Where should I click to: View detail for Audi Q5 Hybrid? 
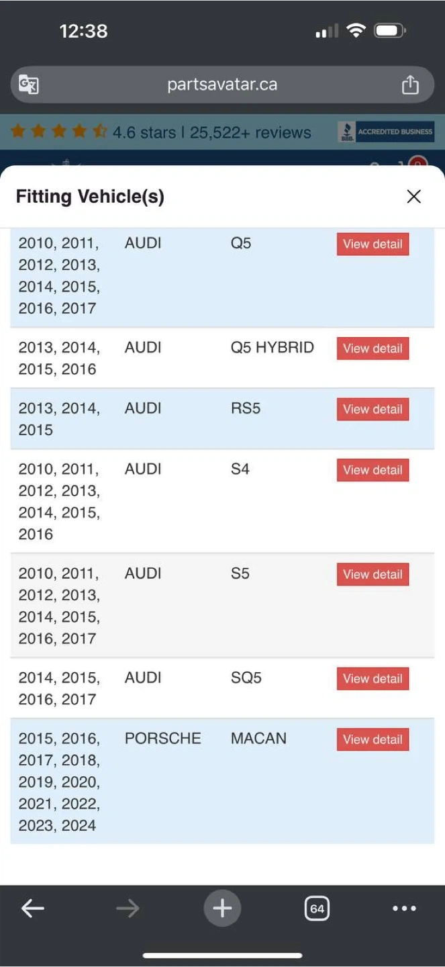(373, 349)
